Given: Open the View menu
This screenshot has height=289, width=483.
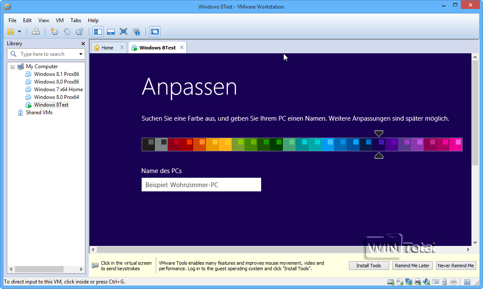Looking at the screenshot, I should pyautogui.click(x=44, y=20).
